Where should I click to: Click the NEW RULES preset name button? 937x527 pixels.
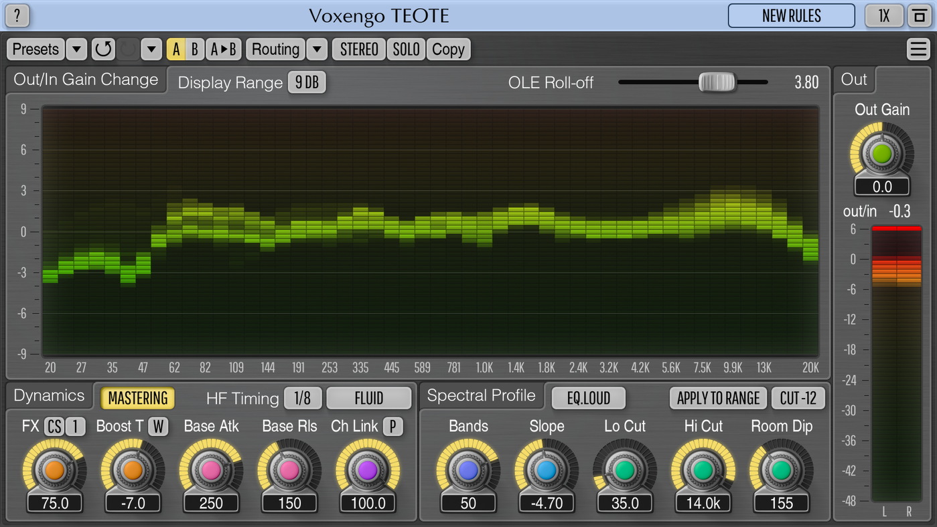pyautogui.click(x=792, y=15)
